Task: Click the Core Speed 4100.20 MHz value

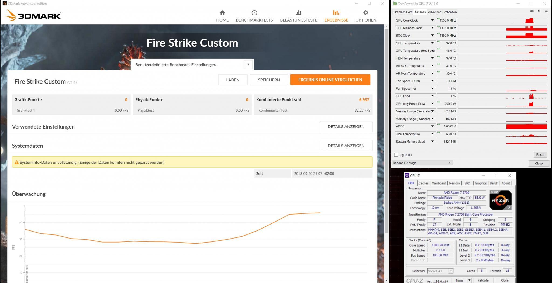Action: click(x=440, y=245)
